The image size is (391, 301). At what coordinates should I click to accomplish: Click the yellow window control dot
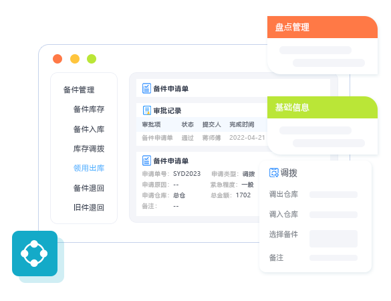tap(75, 59)
